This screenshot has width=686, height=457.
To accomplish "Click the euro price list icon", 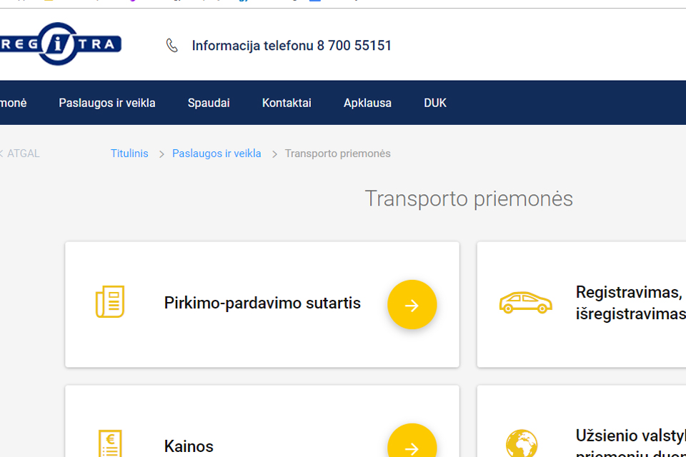I will [x=110, y=444].
